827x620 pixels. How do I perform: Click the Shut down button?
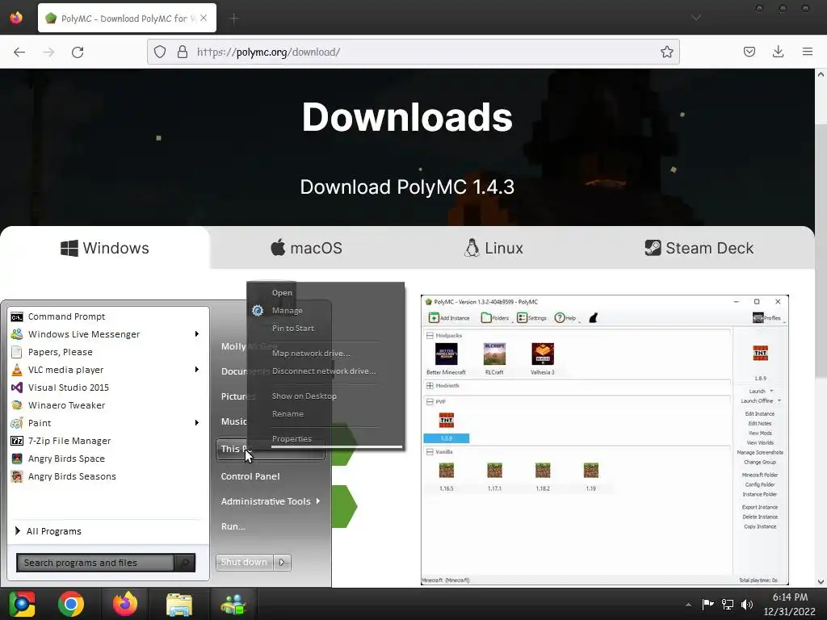click(244, 563)
